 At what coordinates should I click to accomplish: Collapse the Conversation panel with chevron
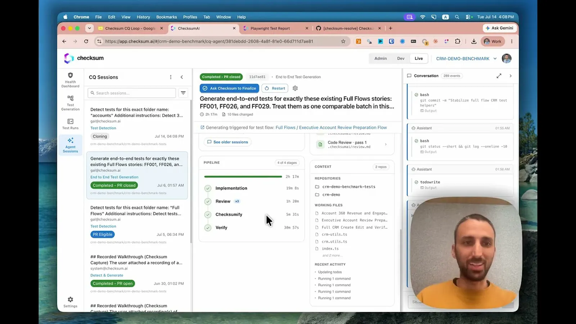pyautogui.click(x=510, y=76)
